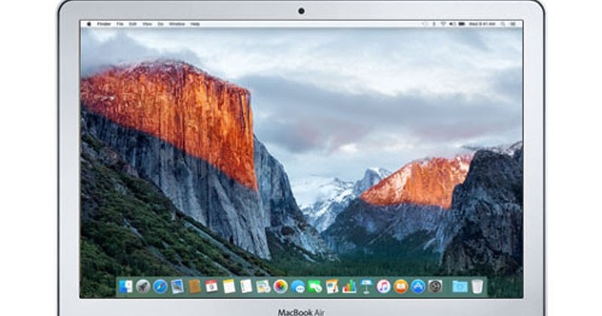Viewport: 602px width, 316px height.
Task: Launch Numbers bar chart icon
Action: coord(349,287)
